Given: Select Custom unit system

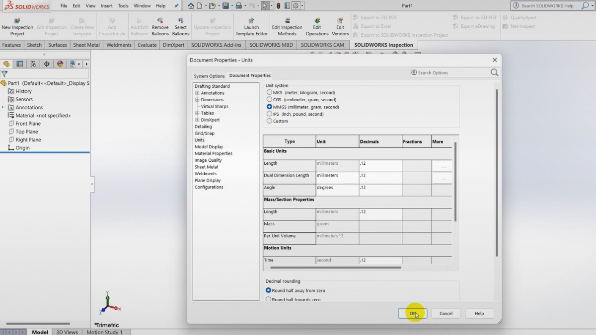Looking at the screenshot, I should (x=269, y=121).
